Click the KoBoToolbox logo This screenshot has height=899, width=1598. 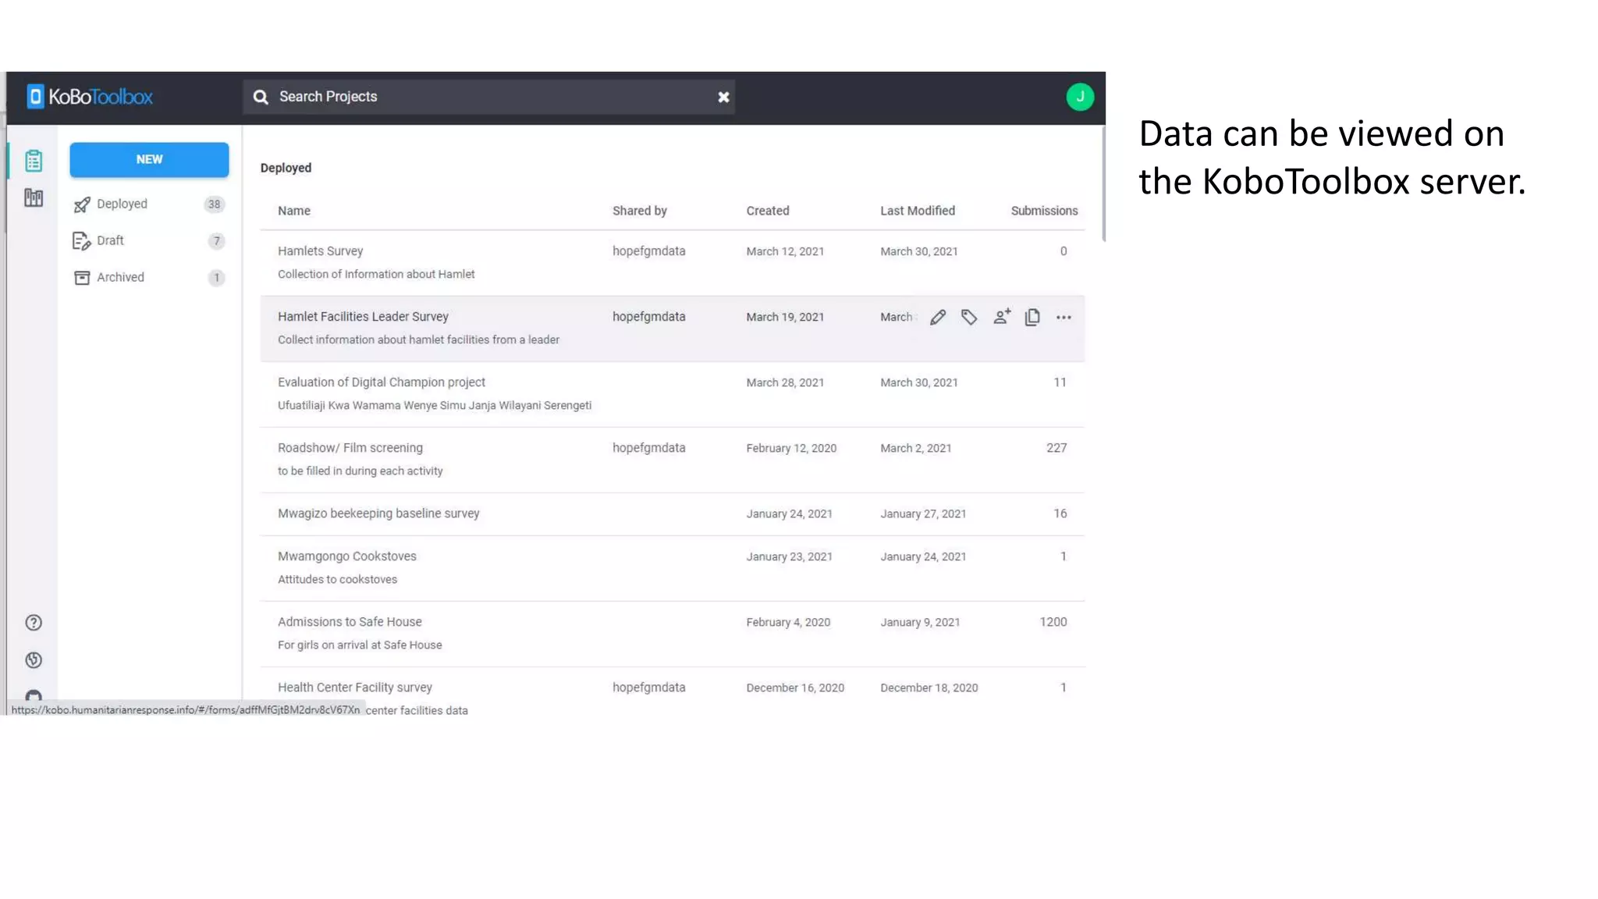[x=90, y=97]
